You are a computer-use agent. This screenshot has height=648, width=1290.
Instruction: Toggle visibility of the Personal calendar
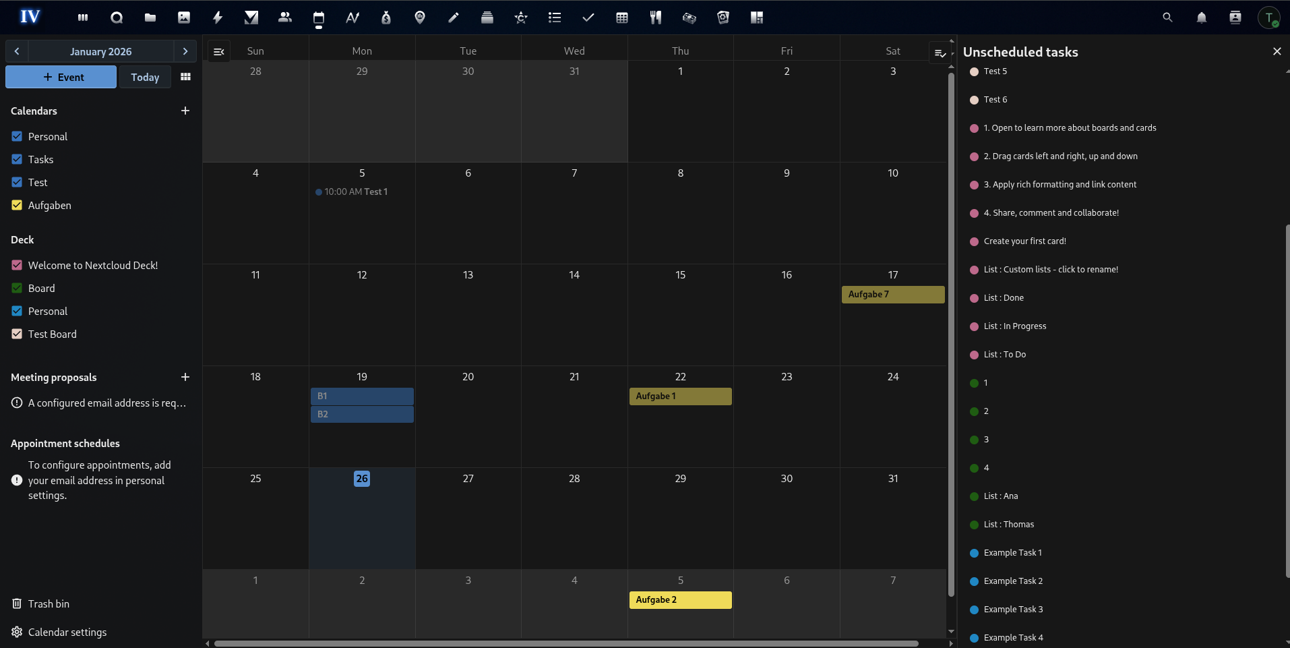pos(17,136)
